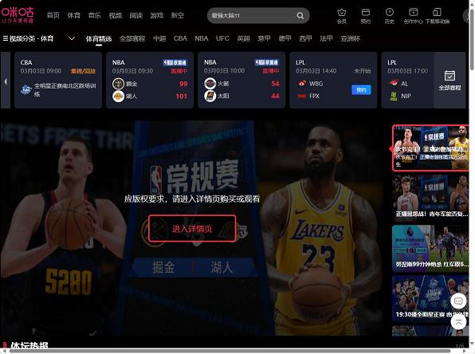Screen dimensions: 475x354
Task: Expand the 视频分类·体育 category dropdown
Action: point(72,38)
